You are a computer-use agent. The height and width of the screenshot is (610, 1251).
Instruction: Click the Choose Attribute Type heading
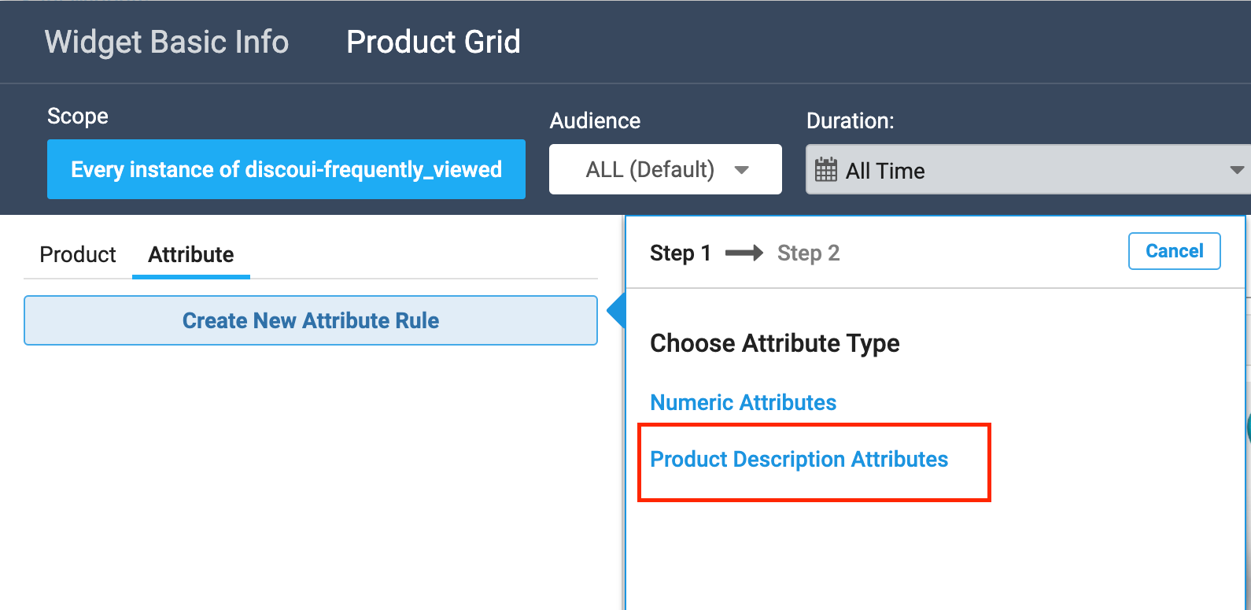pos(774,343)
